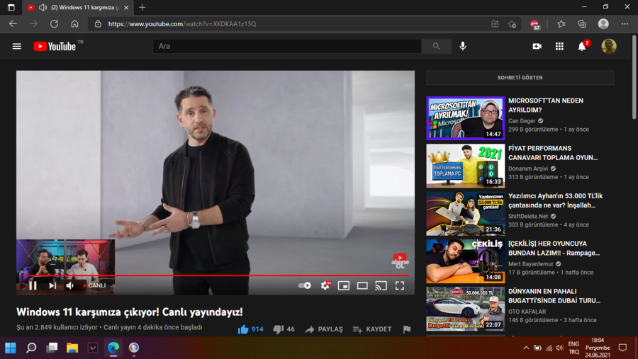This screenshot has height=359, width=638.
Task: Enter fullscreen mode
Action: click(400, 286)
